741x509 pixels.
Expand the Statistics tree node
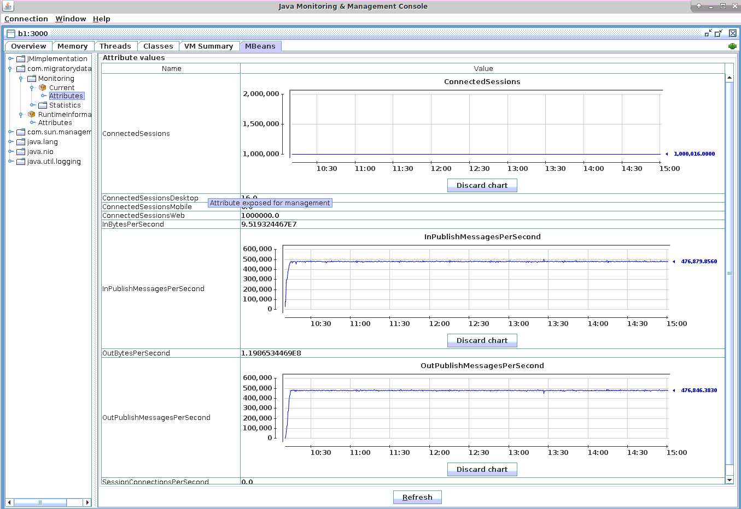tap(32, 105)
